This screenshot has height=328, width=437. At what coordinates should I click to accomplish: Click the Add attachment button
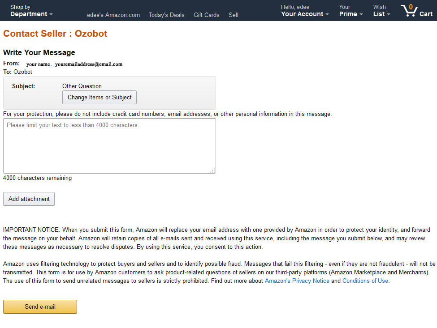coord(29,199)
